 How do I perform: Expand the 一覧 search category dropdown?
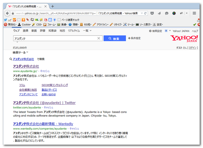[x=87, y=31]
